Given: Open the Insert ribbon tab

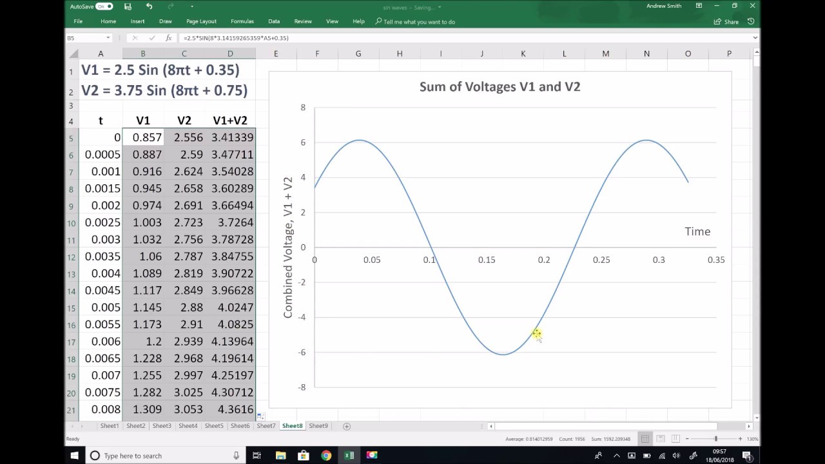Looking at the screenshot, I should (137, 21).
